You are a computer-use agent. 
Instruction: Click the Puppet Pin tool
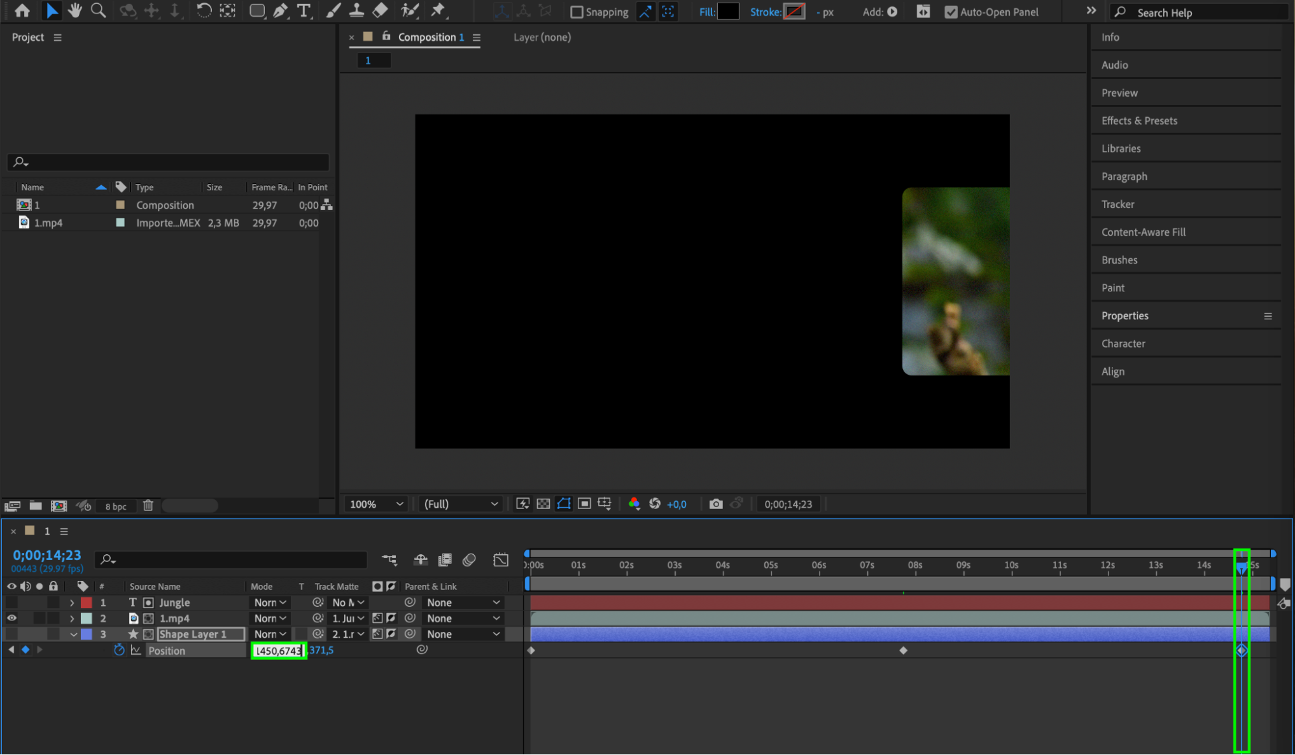438,10
